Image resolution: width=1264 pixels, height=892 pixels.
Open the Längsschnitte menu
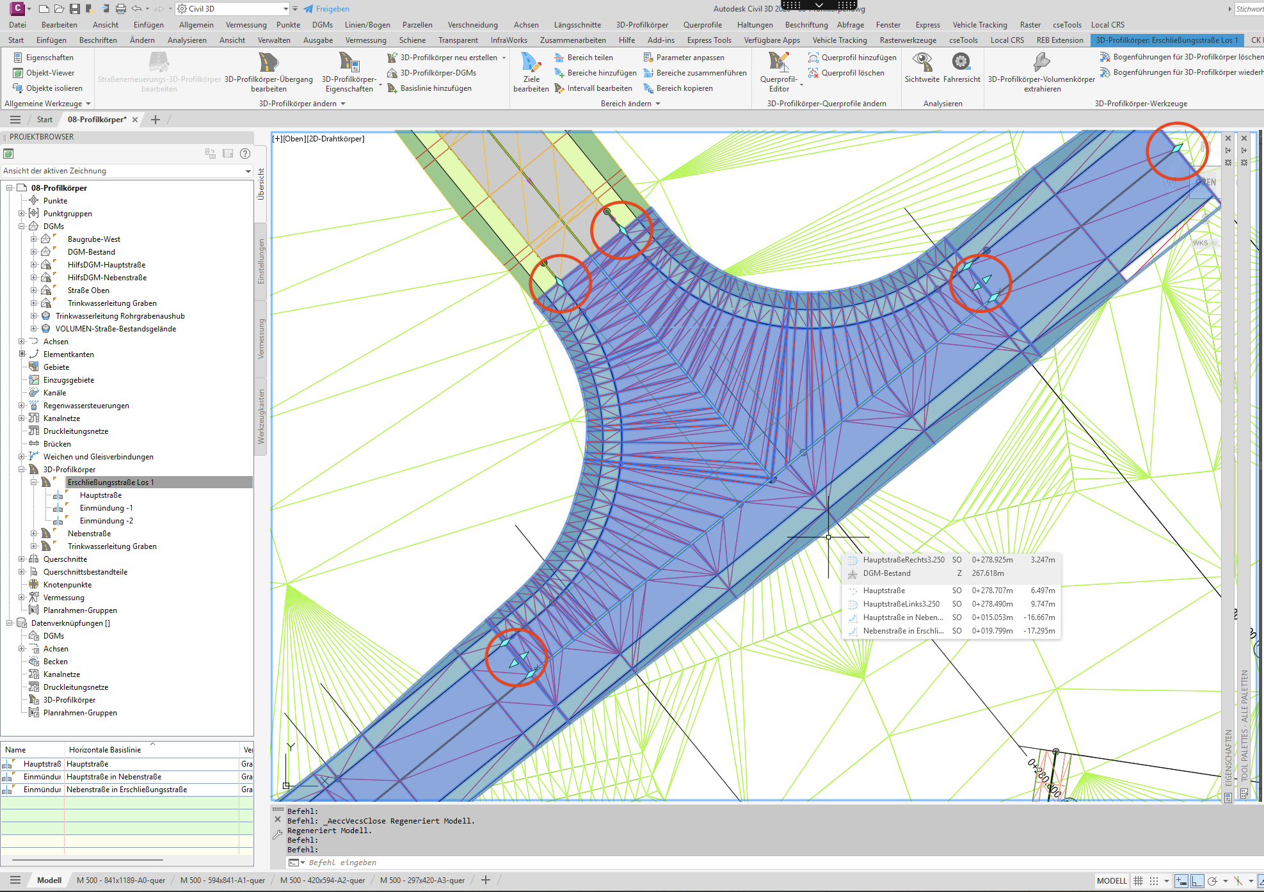[577, 25]
